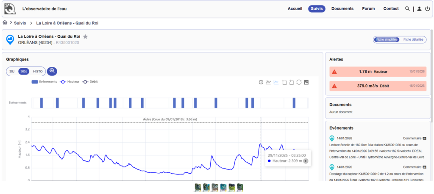Click the search magnifier in the header
434x194 pixels.
click(407, 8)
